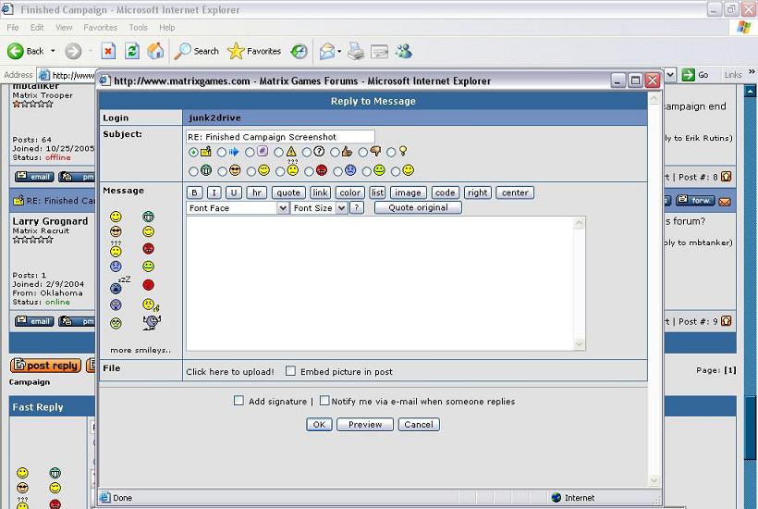Image resolution: width=758 pixels, height=509 pixels.
Task: Expand the Links toolbar chevron
Action: point(752,72)
